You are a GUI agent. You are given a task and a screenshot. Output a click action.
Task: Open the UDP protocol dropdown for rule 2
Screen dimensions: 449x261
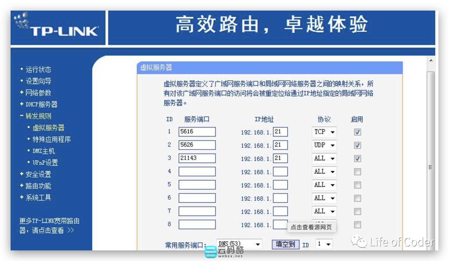[x=324, y=145]
